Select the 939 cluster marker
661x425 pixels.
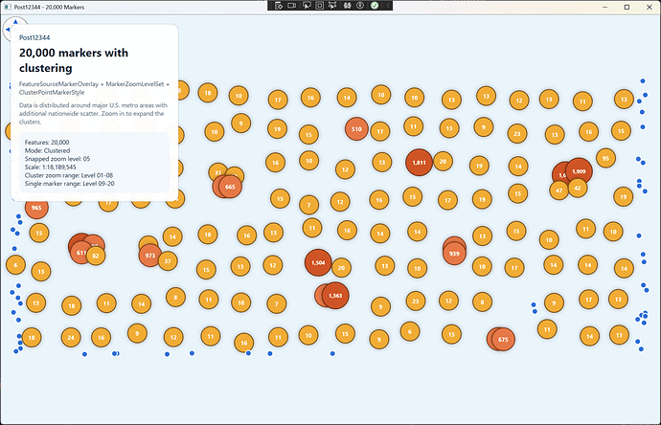[x=454, y=254]
